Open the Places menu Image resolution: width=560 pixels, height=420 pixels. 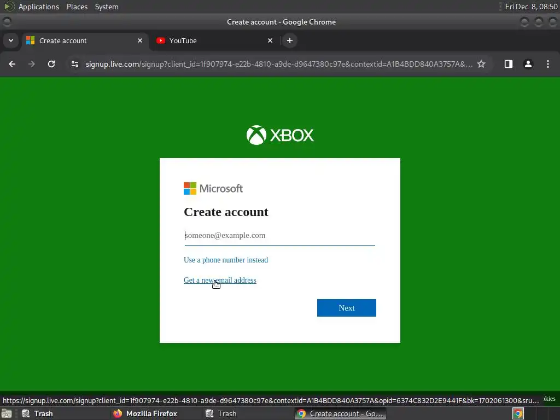pos(77,7)
